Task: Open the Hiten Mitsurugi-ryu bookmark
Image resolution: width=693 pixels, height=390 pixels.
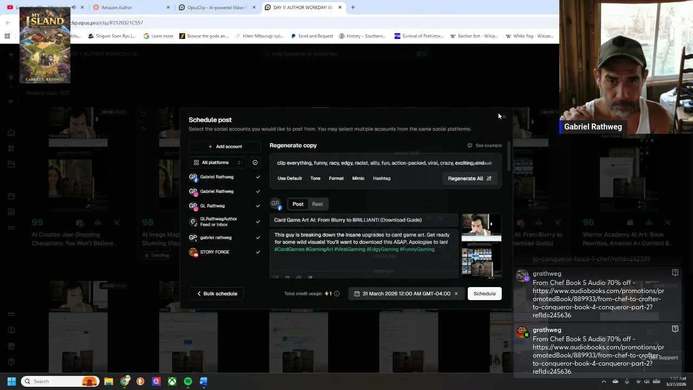Action: 259,36
